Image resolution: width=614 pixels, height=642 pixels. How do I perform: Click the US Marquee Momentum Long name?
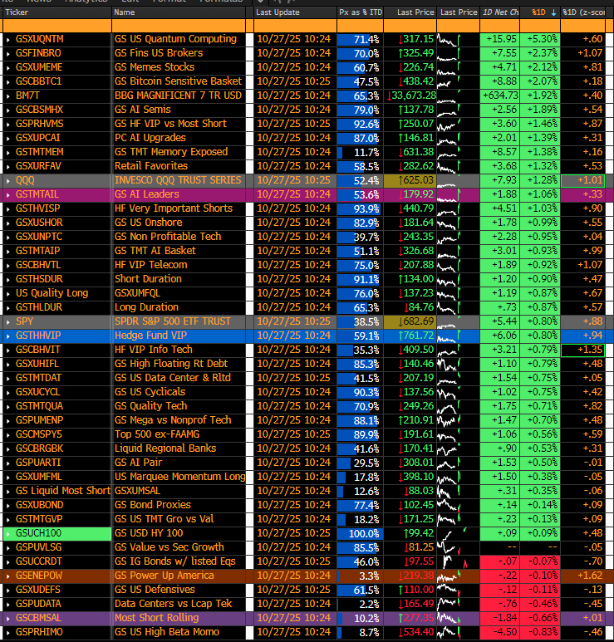[179, 477]
